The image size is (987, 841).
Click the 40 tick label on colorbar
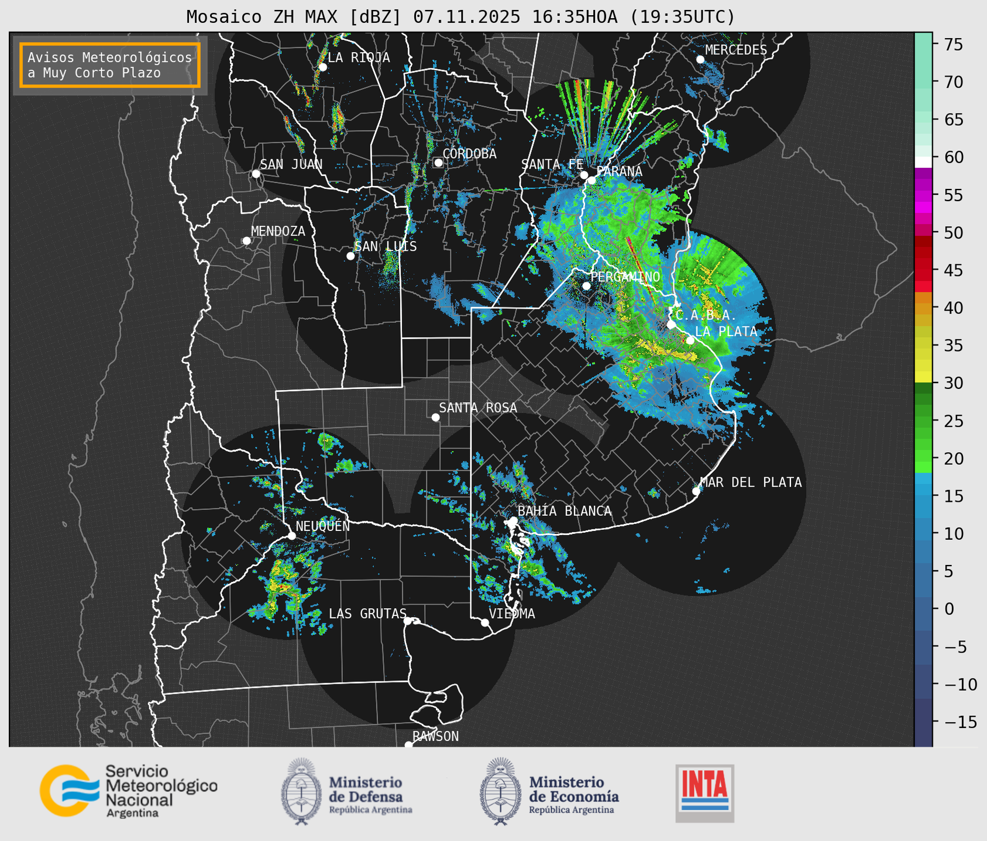(954, 308)
